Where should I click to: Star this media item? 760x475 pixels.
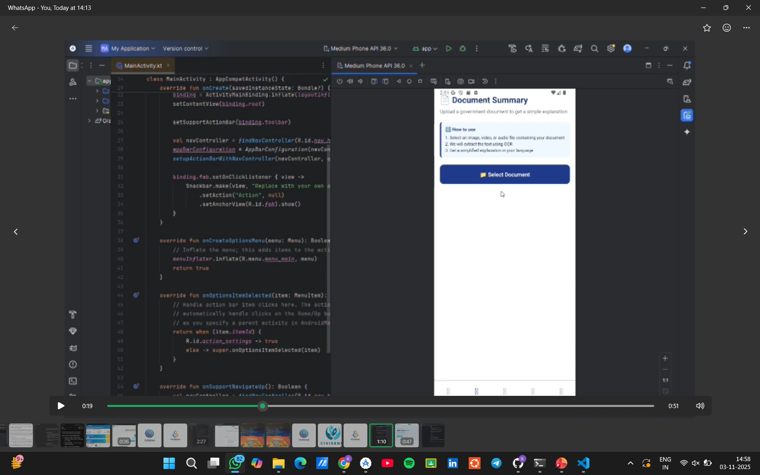707,28
